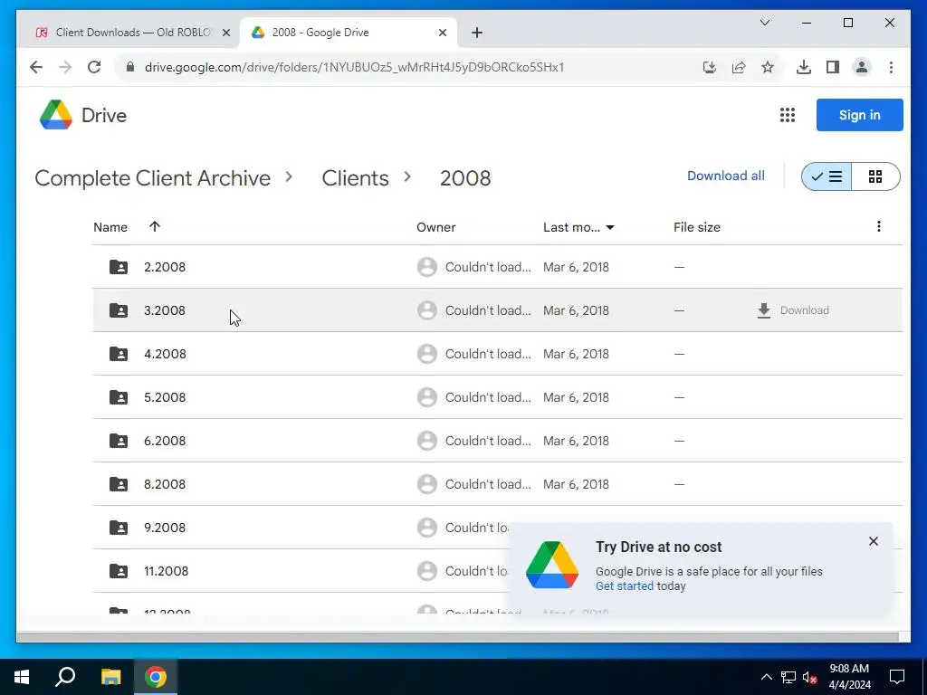This screenshot has width=927, height=695.
Task: Open folder named 2.2008
Action: (165, 267)
